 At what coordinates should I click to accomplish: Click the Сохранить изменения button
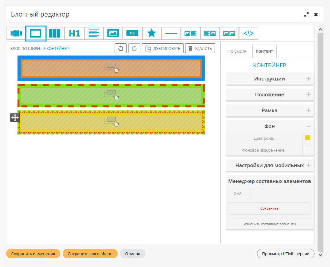[33, 254]
